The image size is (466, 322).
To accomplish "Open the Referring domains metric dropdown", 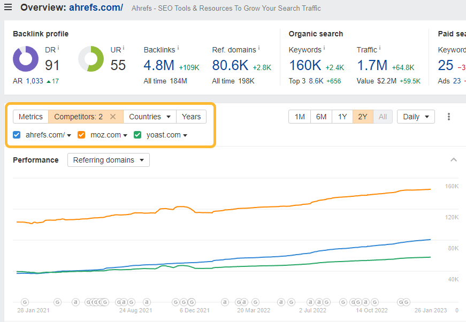I will coord(108,159).
